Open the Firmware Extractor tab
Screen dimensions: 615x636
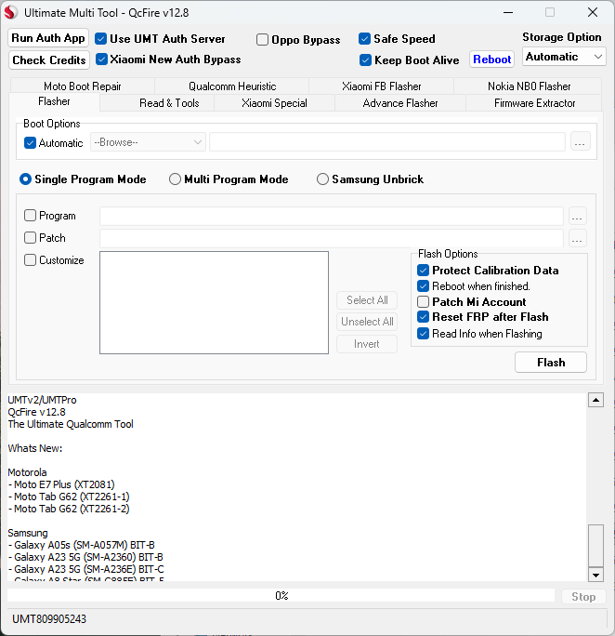click(x=534, y=103)
